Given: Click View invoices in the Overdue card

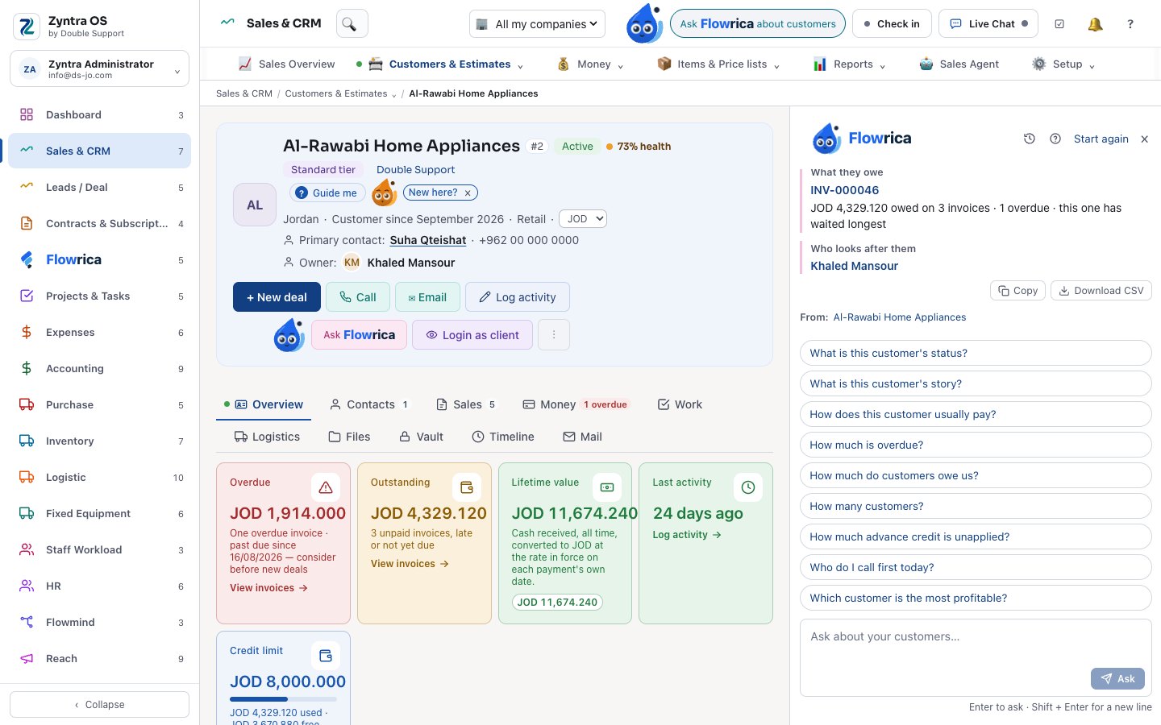Looking at the screenshot, I should [268, 588].
